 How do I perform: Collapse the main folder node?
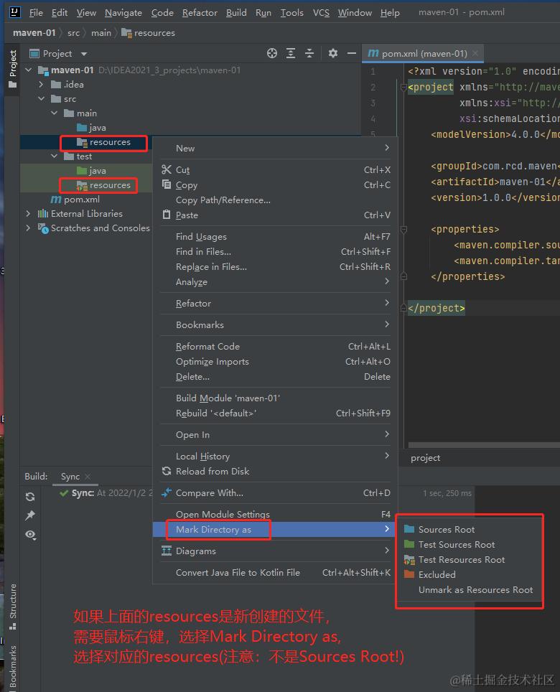point(54,113)
